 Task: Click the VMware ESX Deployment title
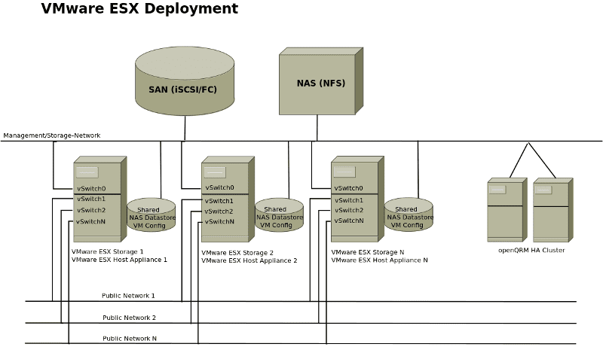tap(139, 8)
